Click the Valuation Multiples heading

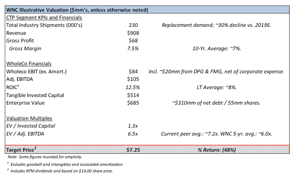point(29,118)
